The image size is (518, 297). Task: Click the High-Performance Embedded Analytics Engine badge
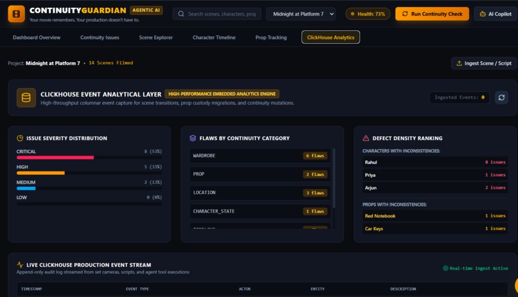(x=222, y=94)
